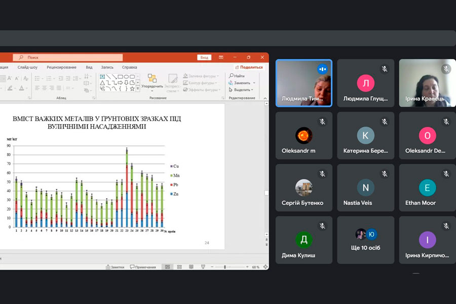Expand the Заменить dropdown arrow
This screenshot has height=304, width=456.
click(x=254, y=83)
